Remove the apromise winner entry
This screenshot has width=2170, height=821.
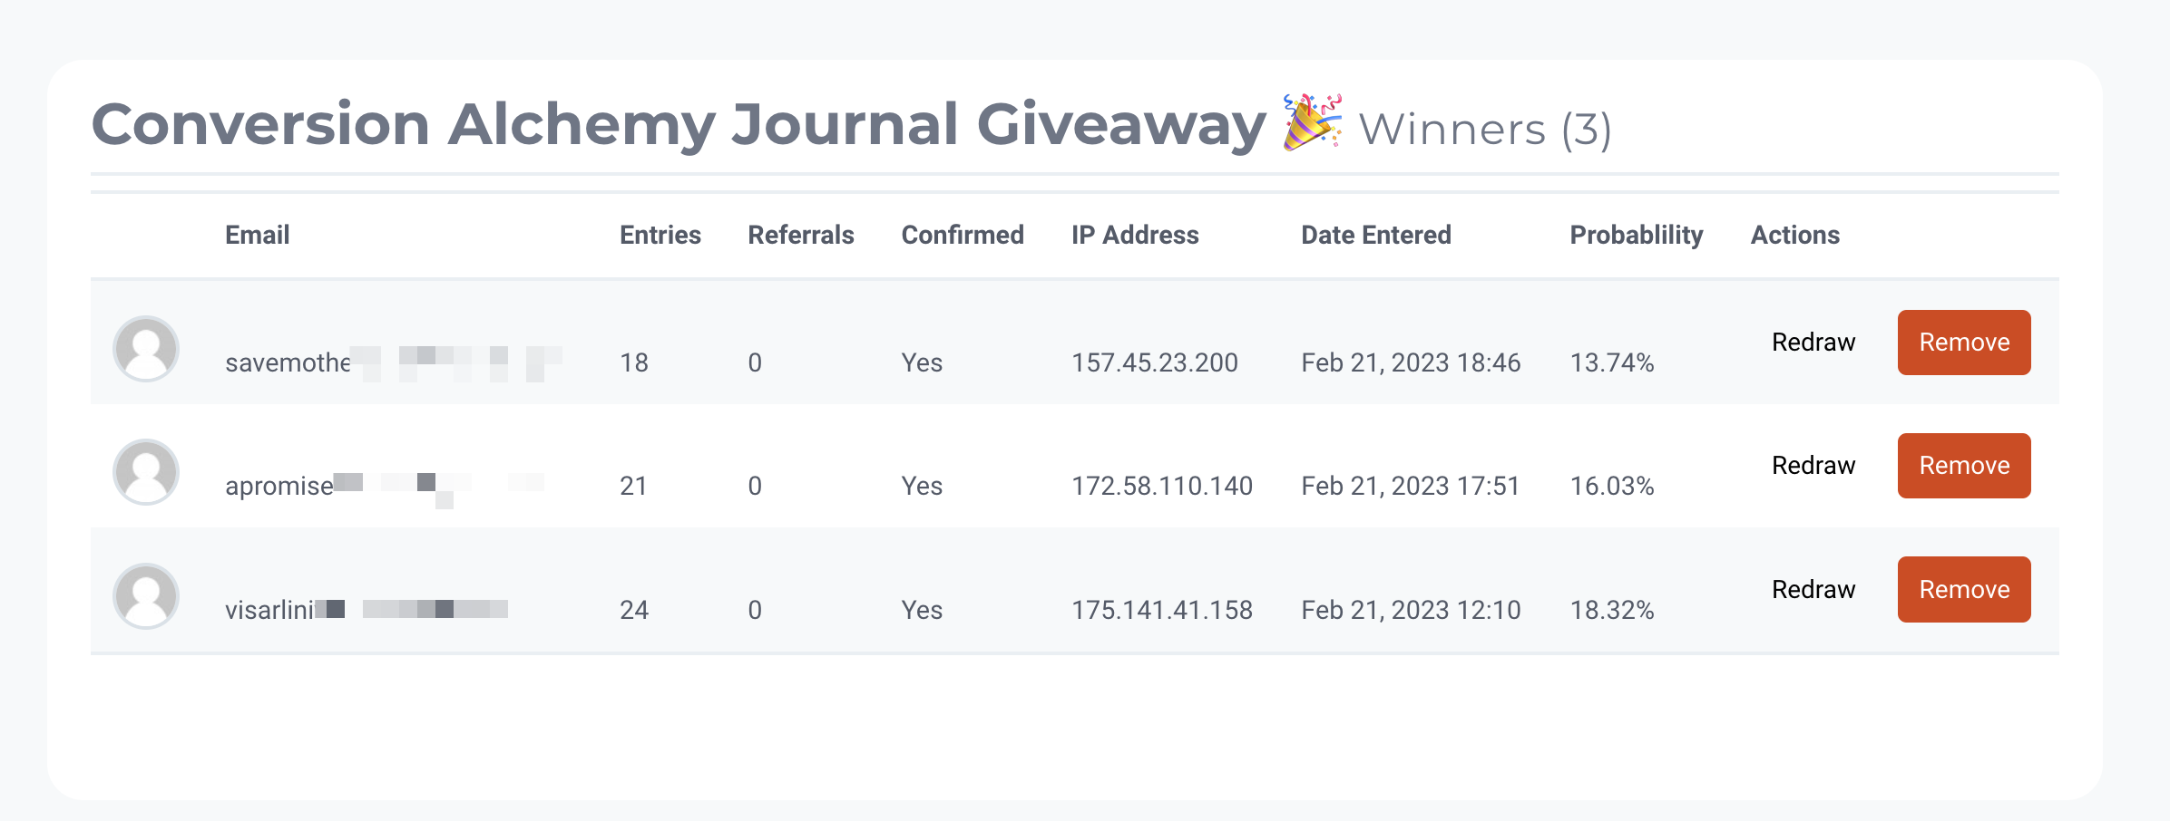[x=1964, y=466]
